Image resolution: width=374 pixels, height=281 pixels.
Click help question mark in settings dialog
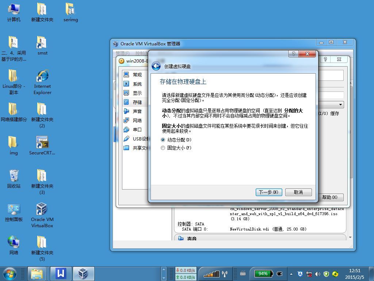325,59
